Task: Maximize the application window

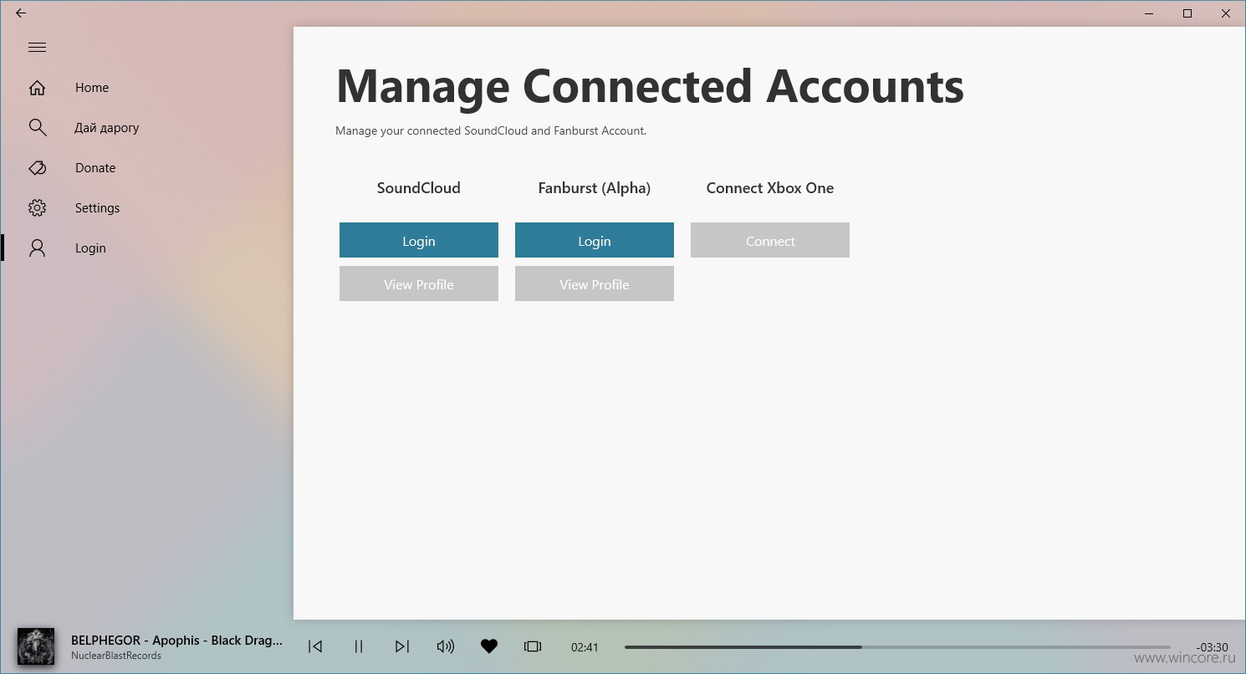Action: [1187, 13]
